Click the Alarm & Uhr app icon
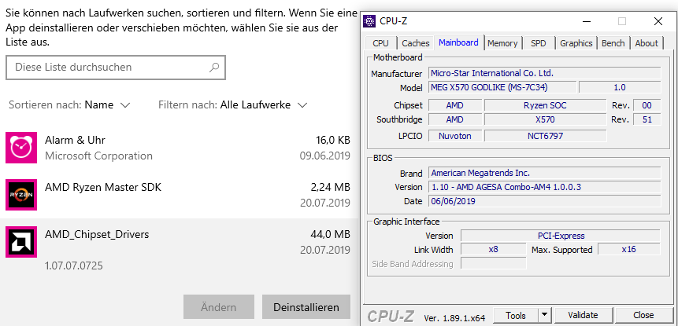678x326 pixels. coord(21,148)
